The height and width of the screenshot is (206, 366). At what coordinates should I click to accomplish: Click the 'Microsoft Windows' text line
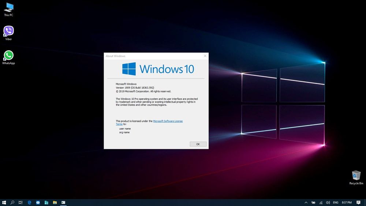pos(126,84)
